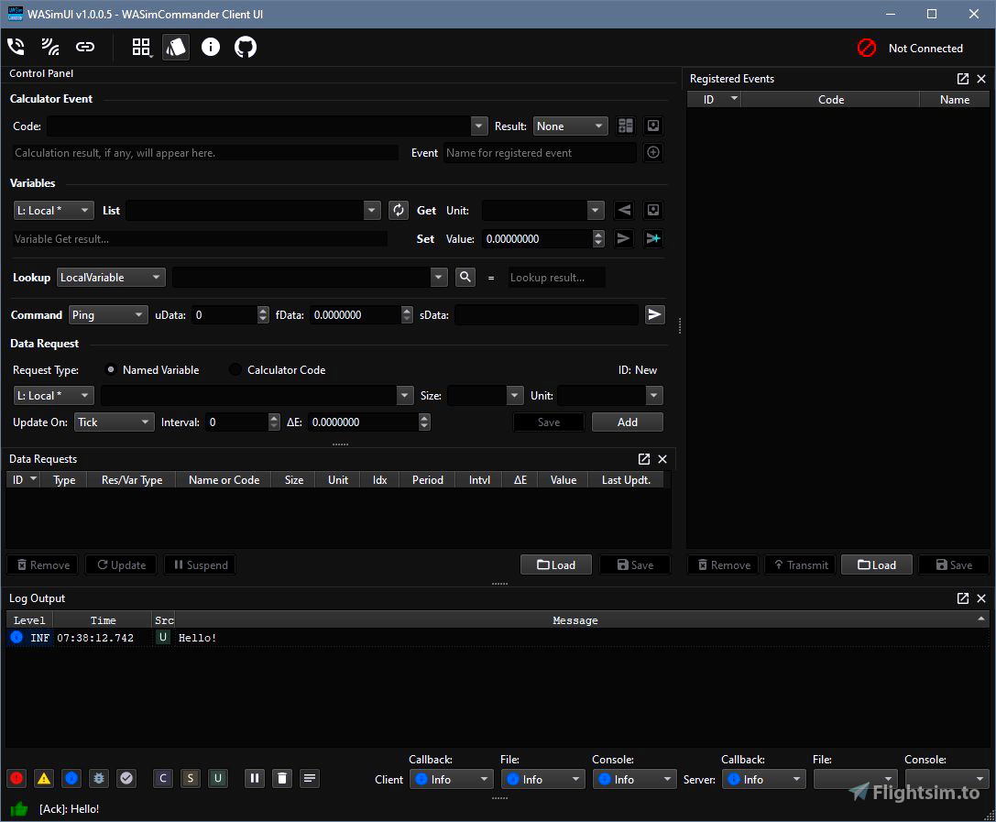Pause the log output
The image size is (996, 822).
click(x=255, y=778)
